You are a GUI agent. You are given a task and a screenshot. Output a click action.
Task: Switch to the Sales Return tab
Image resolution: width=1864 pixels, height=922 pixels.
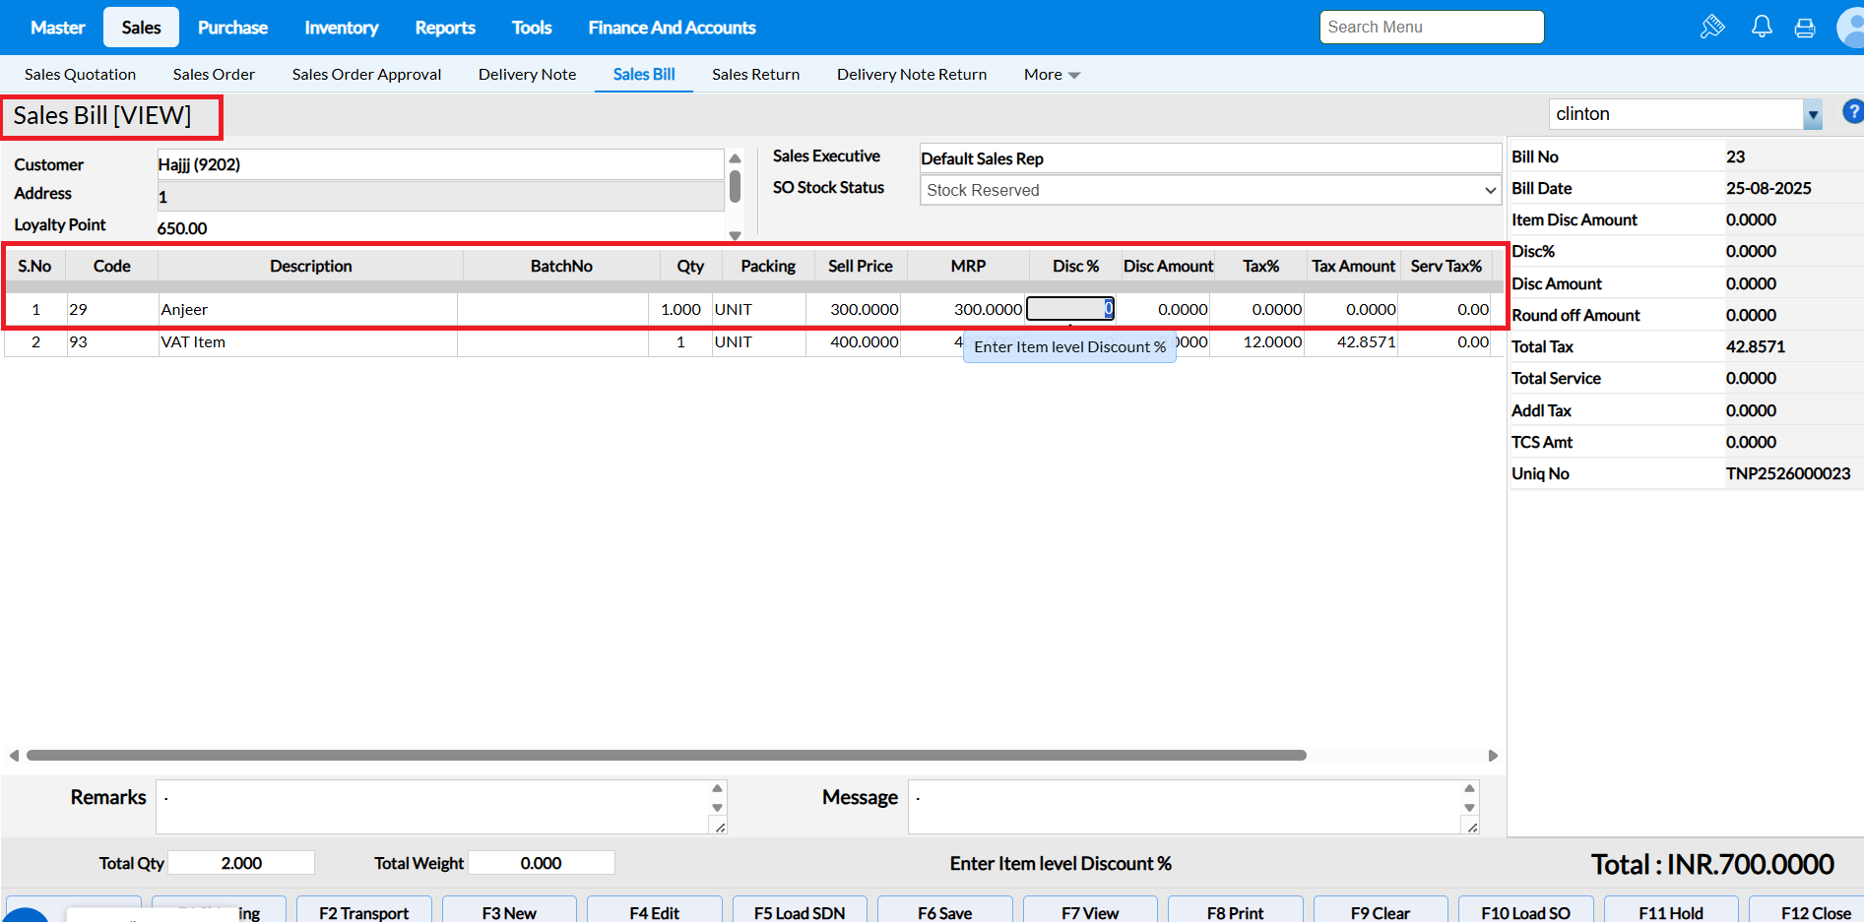pos(755,75)
